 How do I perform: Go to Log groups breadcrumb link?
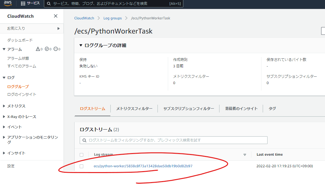(113, 18)
